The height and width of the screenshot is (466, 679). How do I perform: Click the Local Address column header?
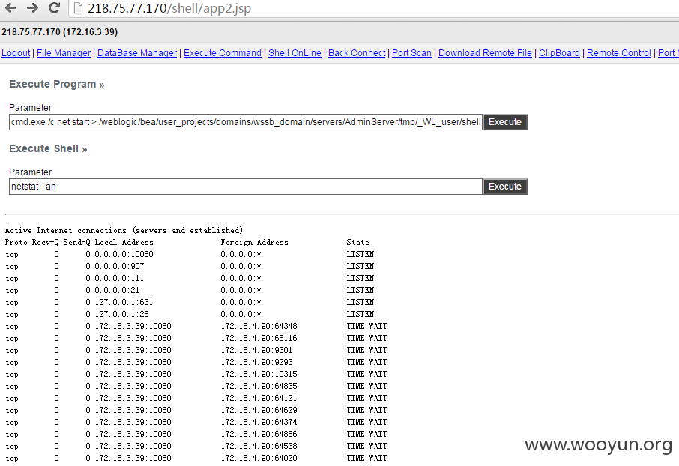click(124, 243)
